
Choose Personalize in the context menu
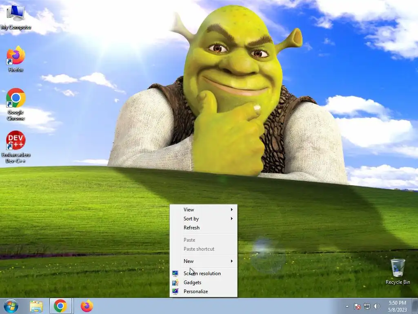tap(203, 292)
